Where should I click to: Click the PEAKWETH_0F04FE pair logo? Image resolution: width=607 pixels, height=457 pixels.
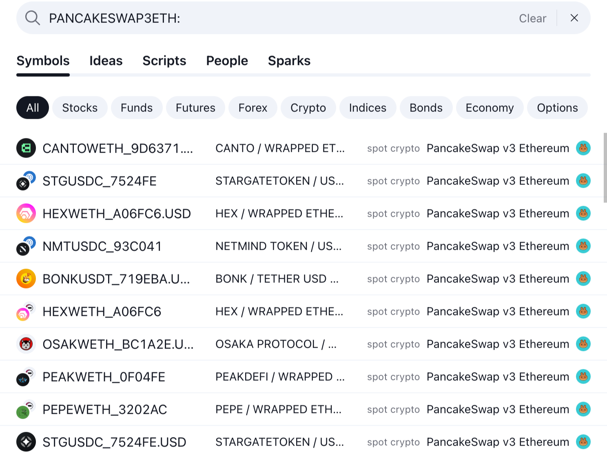pos(26,377)
